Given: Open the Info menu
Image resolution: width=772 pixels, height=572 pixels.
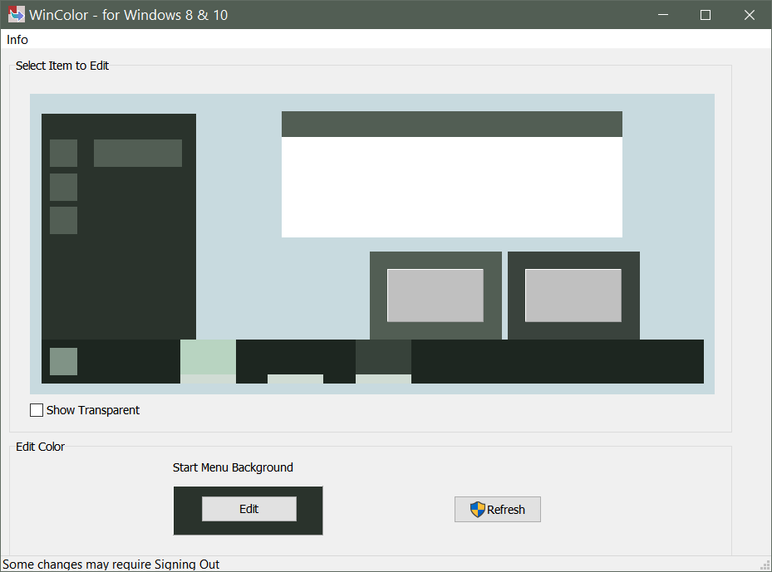Looking at the screenshot, I should tap(17, 40).
